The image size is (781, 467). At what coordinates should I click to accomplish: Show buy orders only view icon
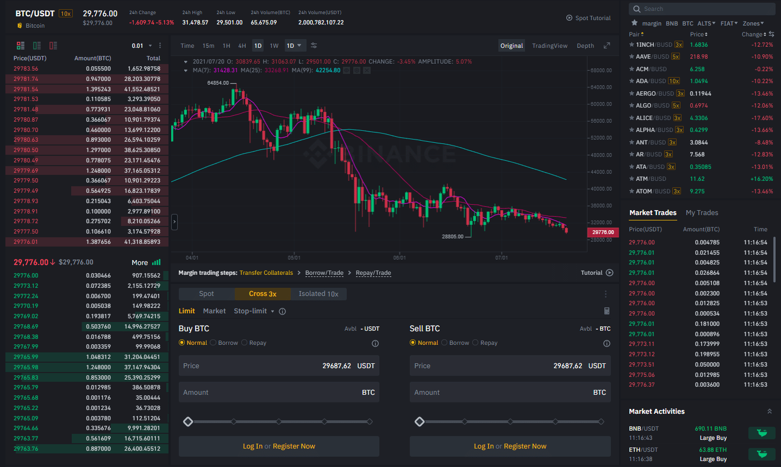[x=37, y=46]
